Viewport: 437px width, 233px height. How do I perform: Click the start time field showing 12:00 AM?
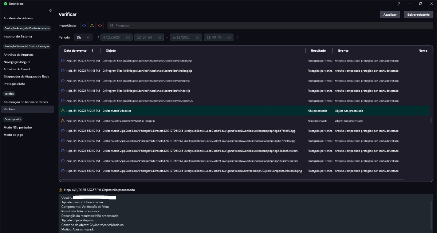149,37
